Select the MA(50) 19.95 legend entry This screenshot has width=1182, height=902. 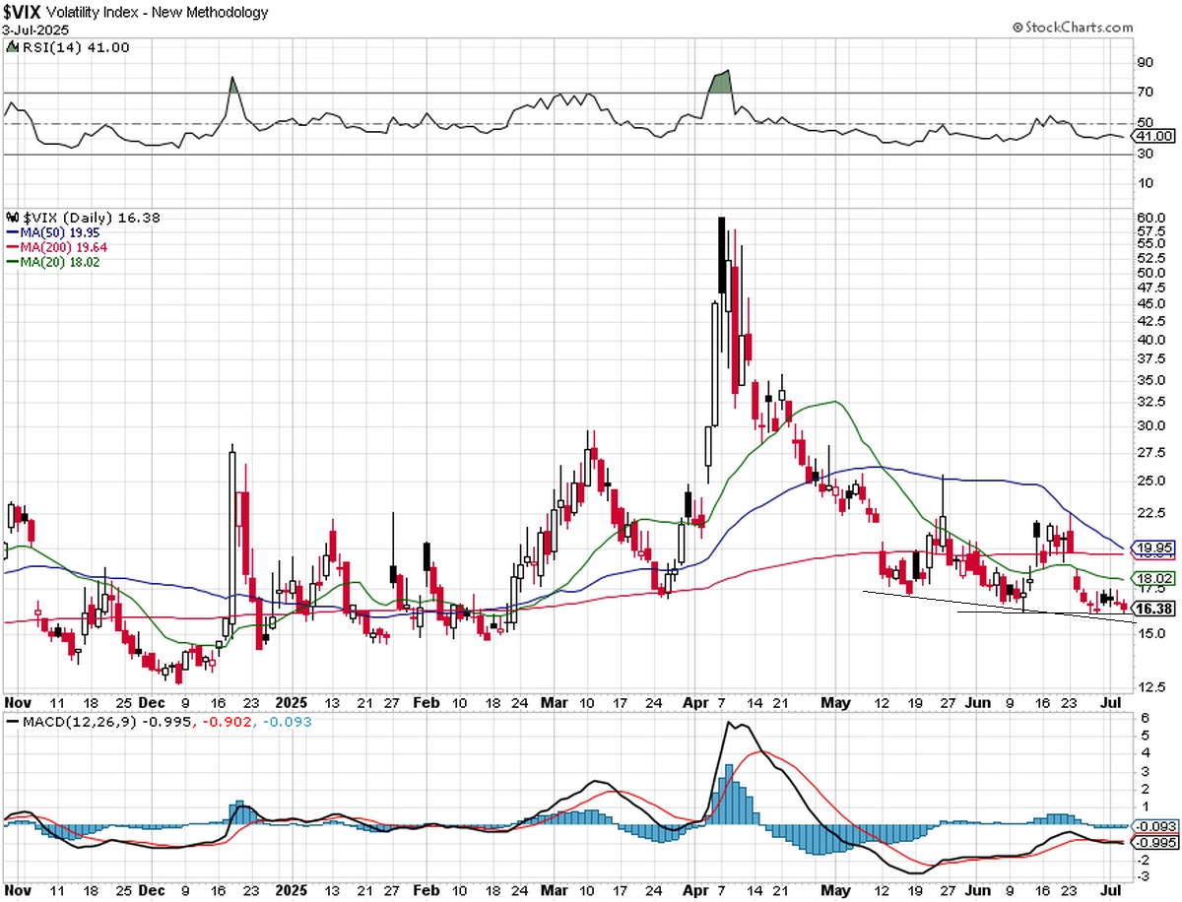pos(52,233)
